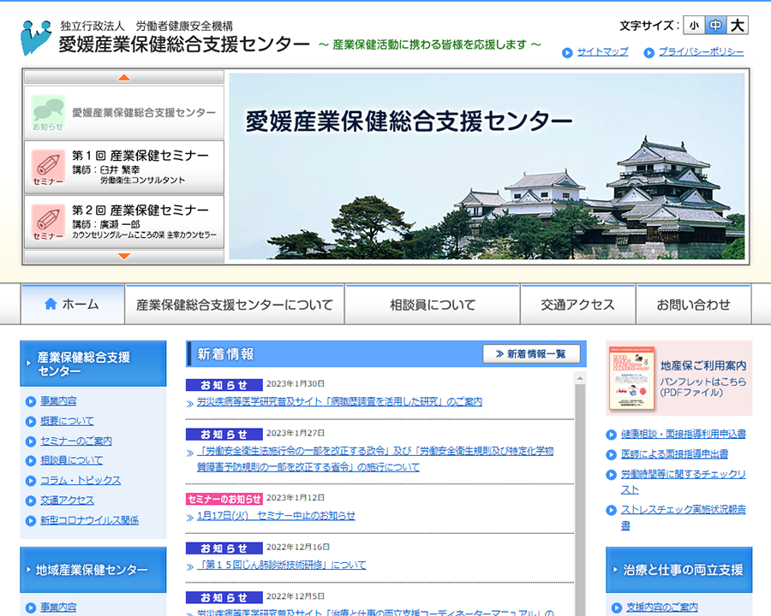Click the arrow icon beside プライバシーポリシー
The height and width of the screenshot is (616, 771).
648,53
